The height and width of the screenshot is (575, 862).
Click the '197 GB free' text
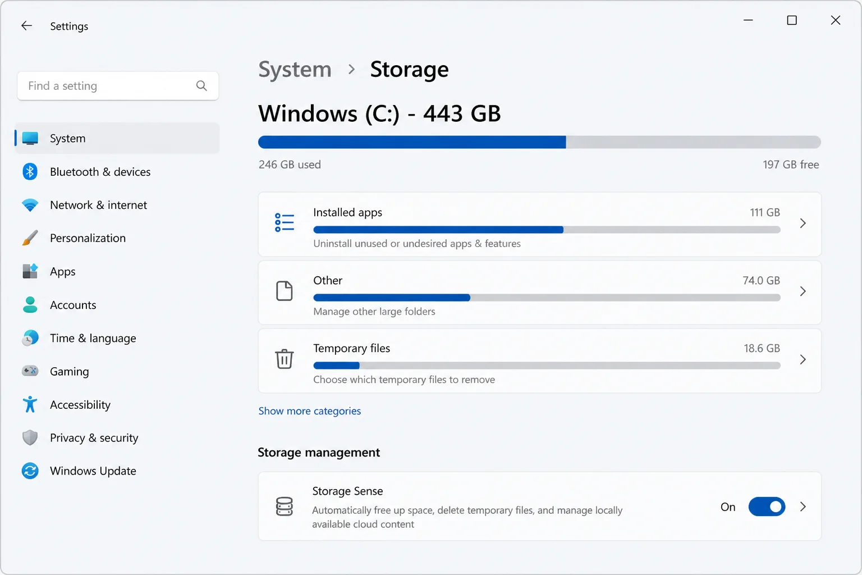pyautogui.click(x=791, y=165)
